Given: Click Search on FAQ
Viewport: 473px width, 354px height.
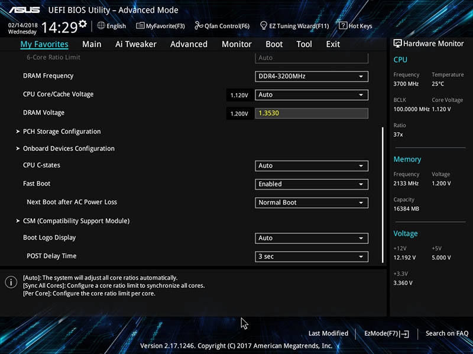Looking at the screenshot, I should 447,333.
